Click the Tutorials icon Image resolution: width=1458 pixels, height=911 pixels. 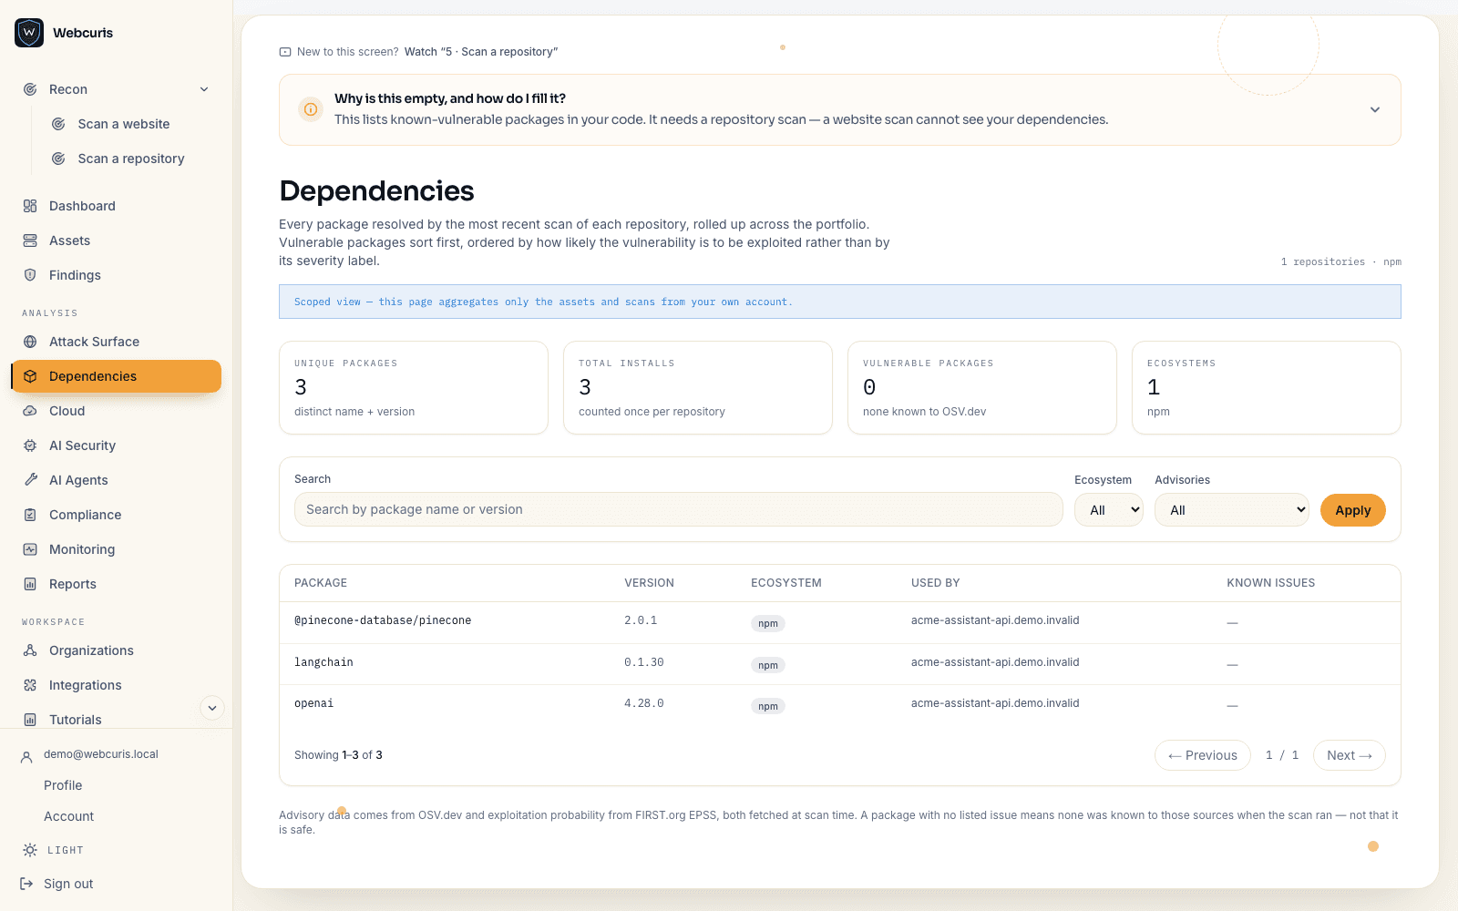point(30,720)
